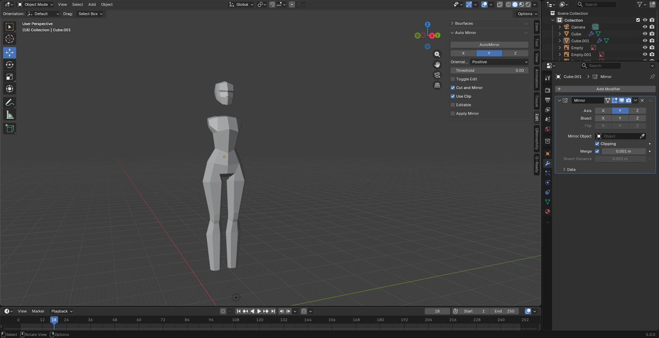Click the zoom magnifier viewport icon

point(437,54)
